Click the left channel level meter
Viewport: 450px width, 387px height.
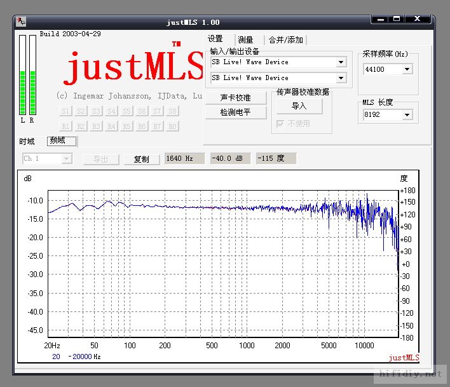click(x=23, y=75)
